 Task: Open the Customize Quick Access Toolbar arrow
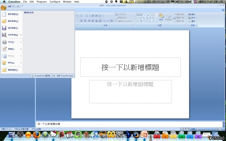(x=22, y=6)
